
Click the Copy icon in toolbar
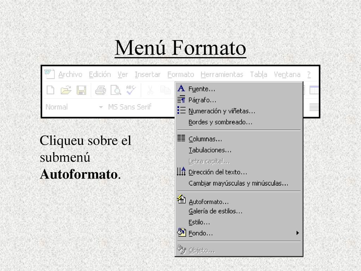tap(165, 90)
